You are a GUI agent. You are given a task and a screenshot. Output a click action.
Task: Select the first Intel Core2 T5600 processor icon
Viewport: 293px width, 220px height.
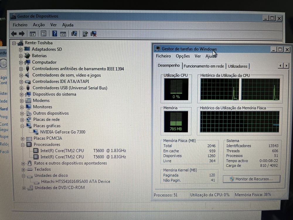pyautogui.click(x=36, y=150)
